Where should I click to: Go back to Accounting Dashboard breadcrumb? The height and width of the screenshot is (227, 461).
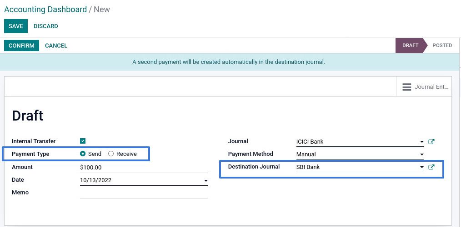coord(45,10)
